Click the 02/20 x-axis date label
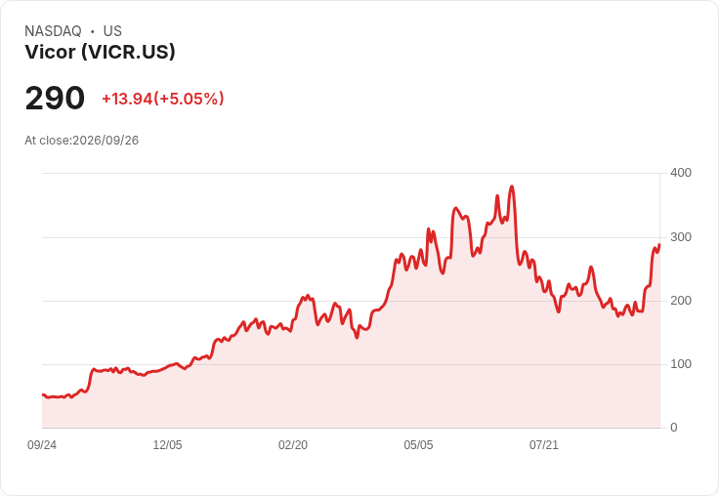 click(x=293, y=444)
